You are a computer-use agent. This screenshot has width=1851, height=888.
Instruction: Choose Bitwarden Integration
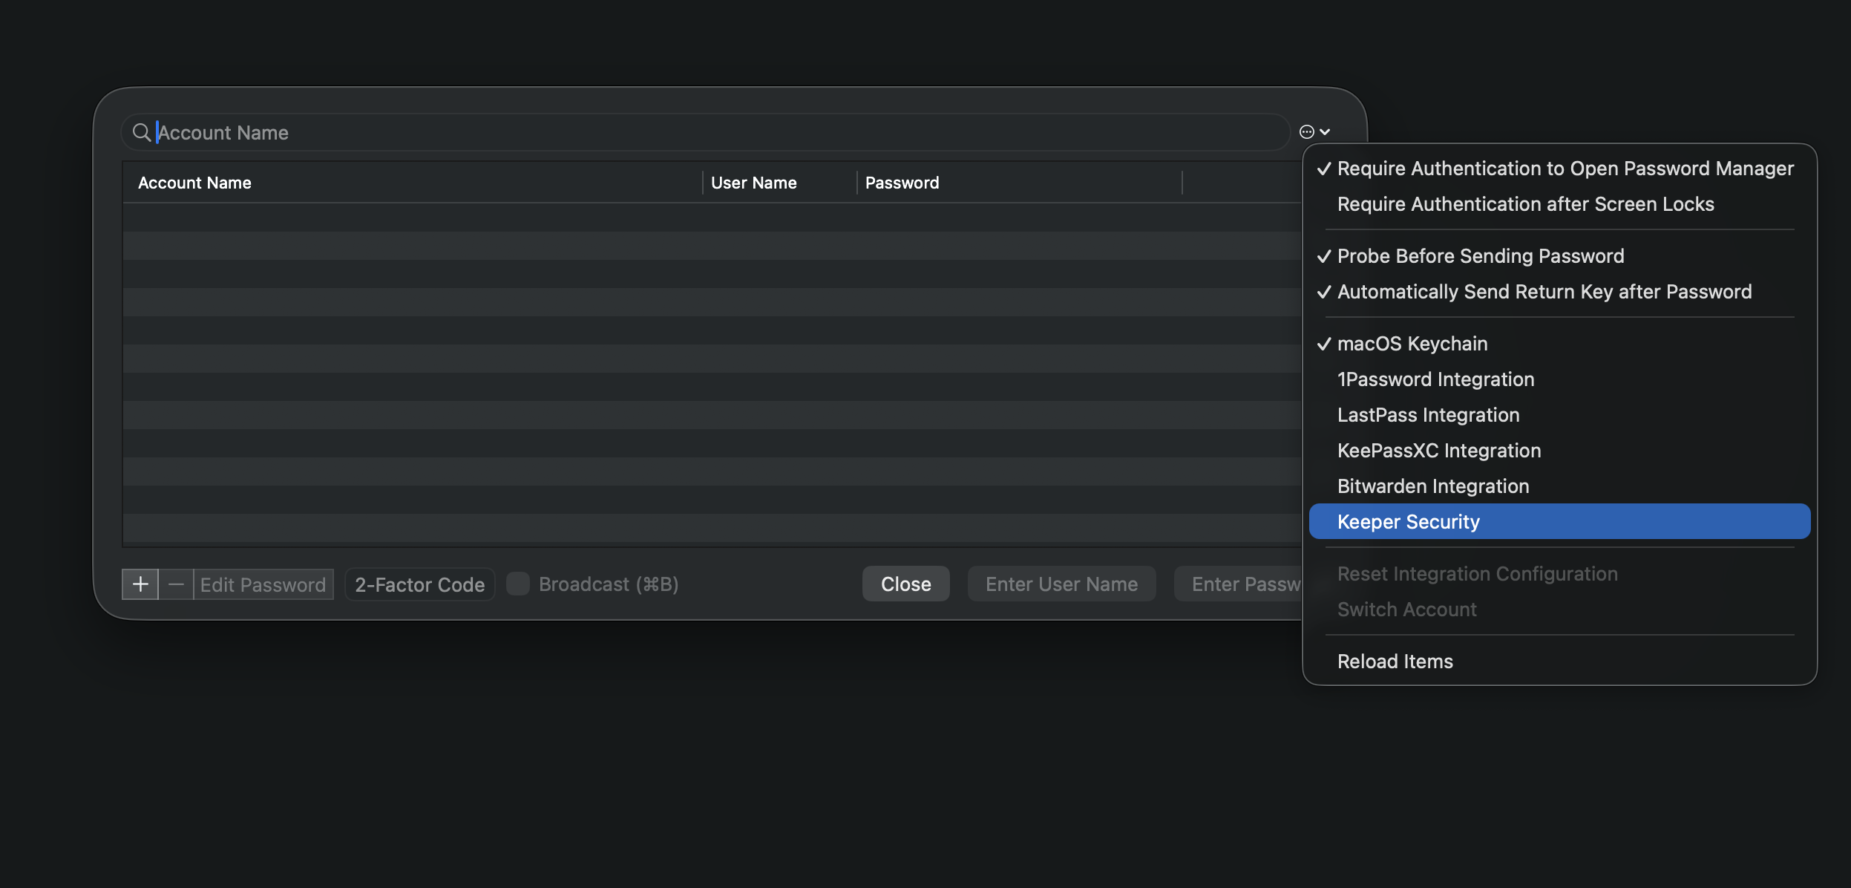click(1432, 486)
